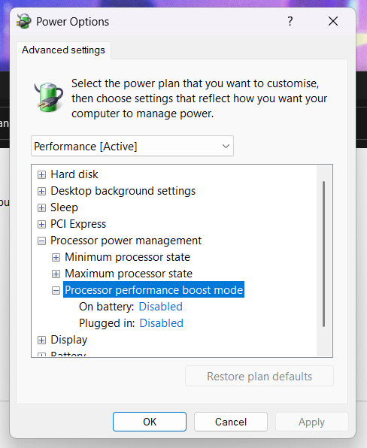Select the Advanced settings tab
The height and width of the screenshot is (448, 367).
63,50
